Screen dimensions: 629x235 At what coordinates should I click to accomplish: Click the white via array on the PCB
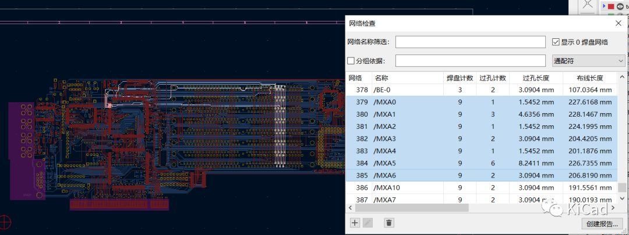click(x=279, y=126)
